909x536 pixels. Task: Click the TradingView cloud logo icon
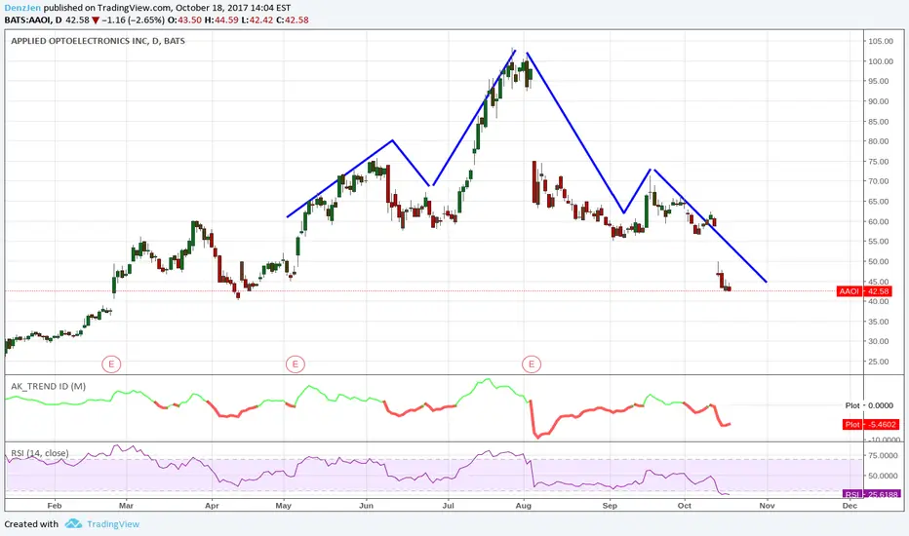pos(73,524)
